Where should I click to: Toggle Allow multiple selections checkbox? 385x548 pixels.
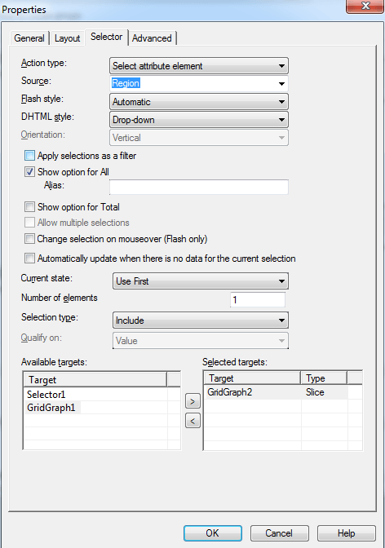coord(29,223)
